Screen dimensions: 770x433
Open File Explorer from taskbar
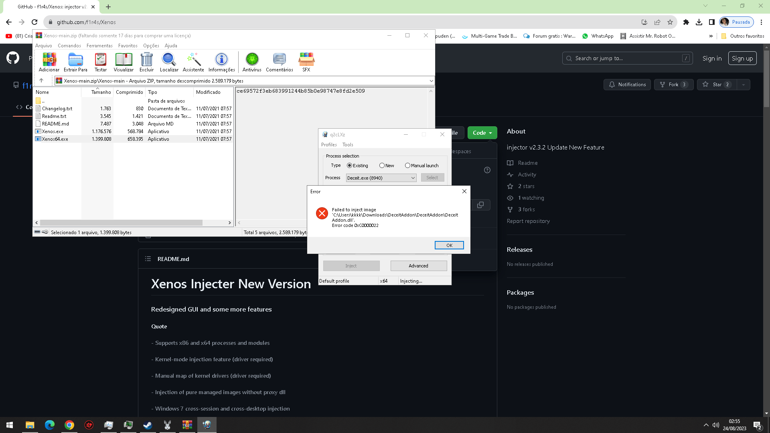tap(30, 425)
